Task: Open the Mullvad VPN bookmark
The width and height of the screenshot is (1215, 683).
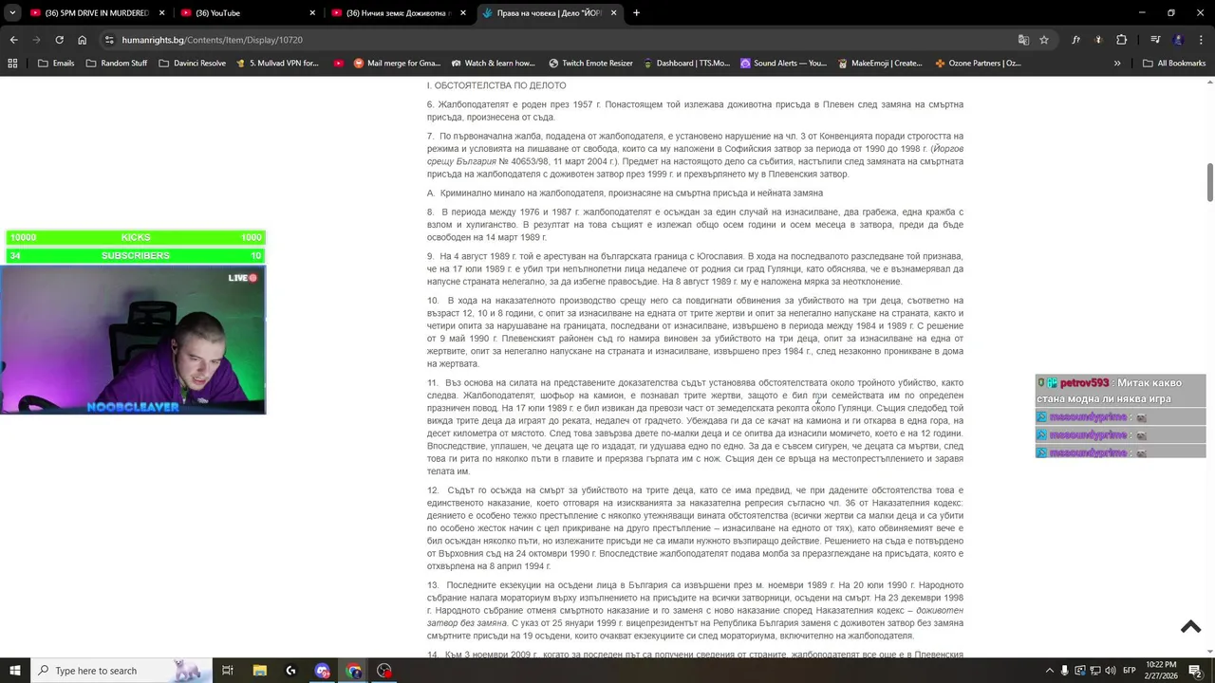Action: (x=276, y=64)
